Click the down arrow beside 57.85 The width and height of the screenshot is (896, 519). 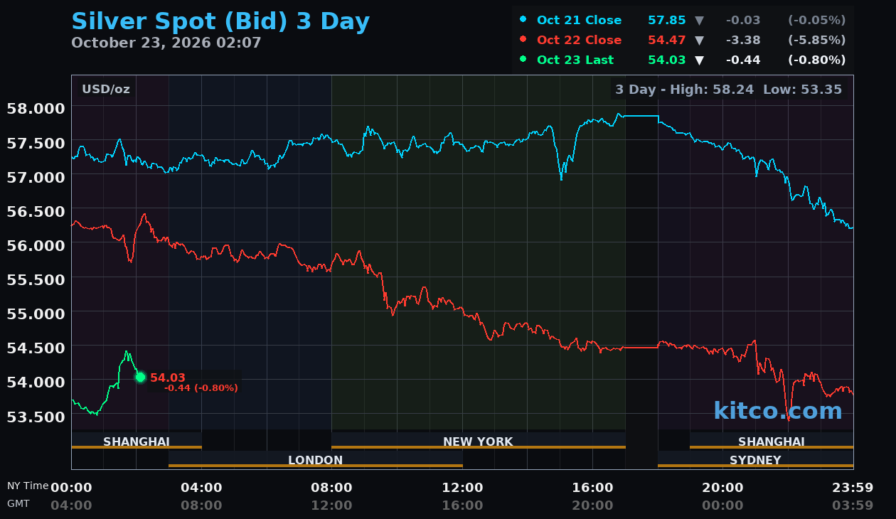[x=699, y=21]
